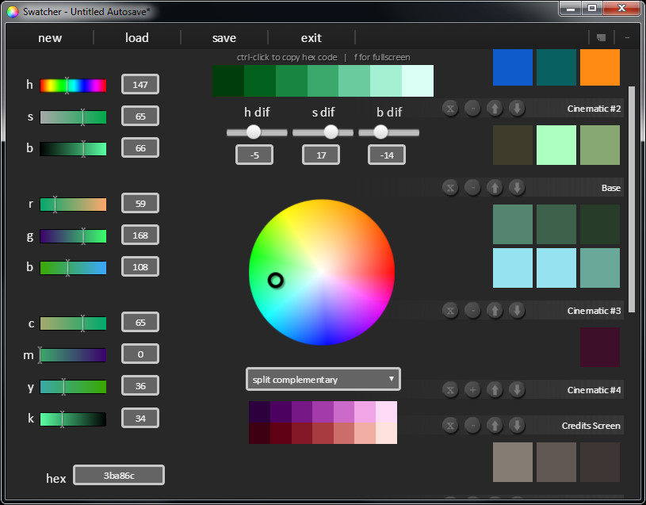Move the Cinematic #3 palette down
Image resolution: width=646 pixels, height=505 pixels.
tap(517, 310)
